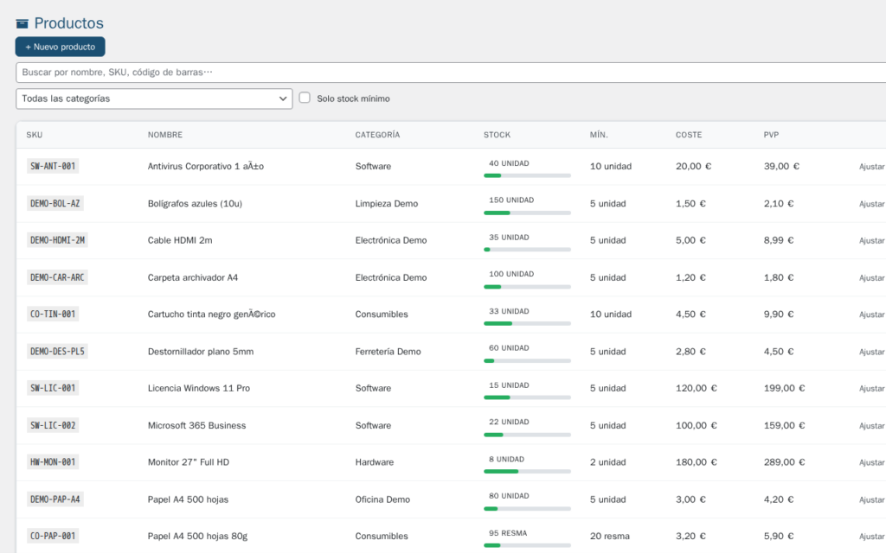This screenshot has width=886, height=553.
Task: Click 'Ajustar' for Antivirus Corporativo
Action: [x=870, y=166]
